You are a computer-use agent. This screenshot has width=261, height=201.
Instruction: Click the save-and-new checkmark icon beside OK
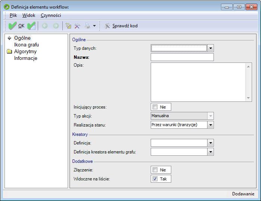pos(31,26)
